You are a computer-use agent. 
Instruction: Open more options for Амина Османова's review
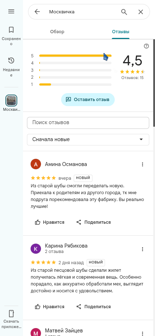(142, 164)
